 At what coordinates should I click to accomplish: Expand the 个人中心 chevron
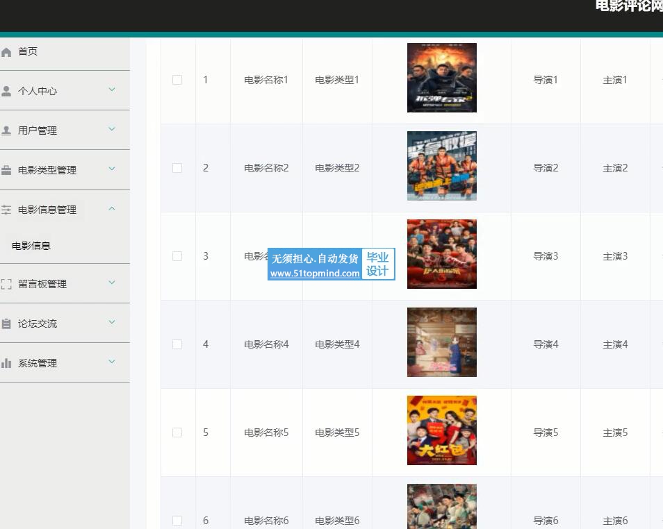112,90
